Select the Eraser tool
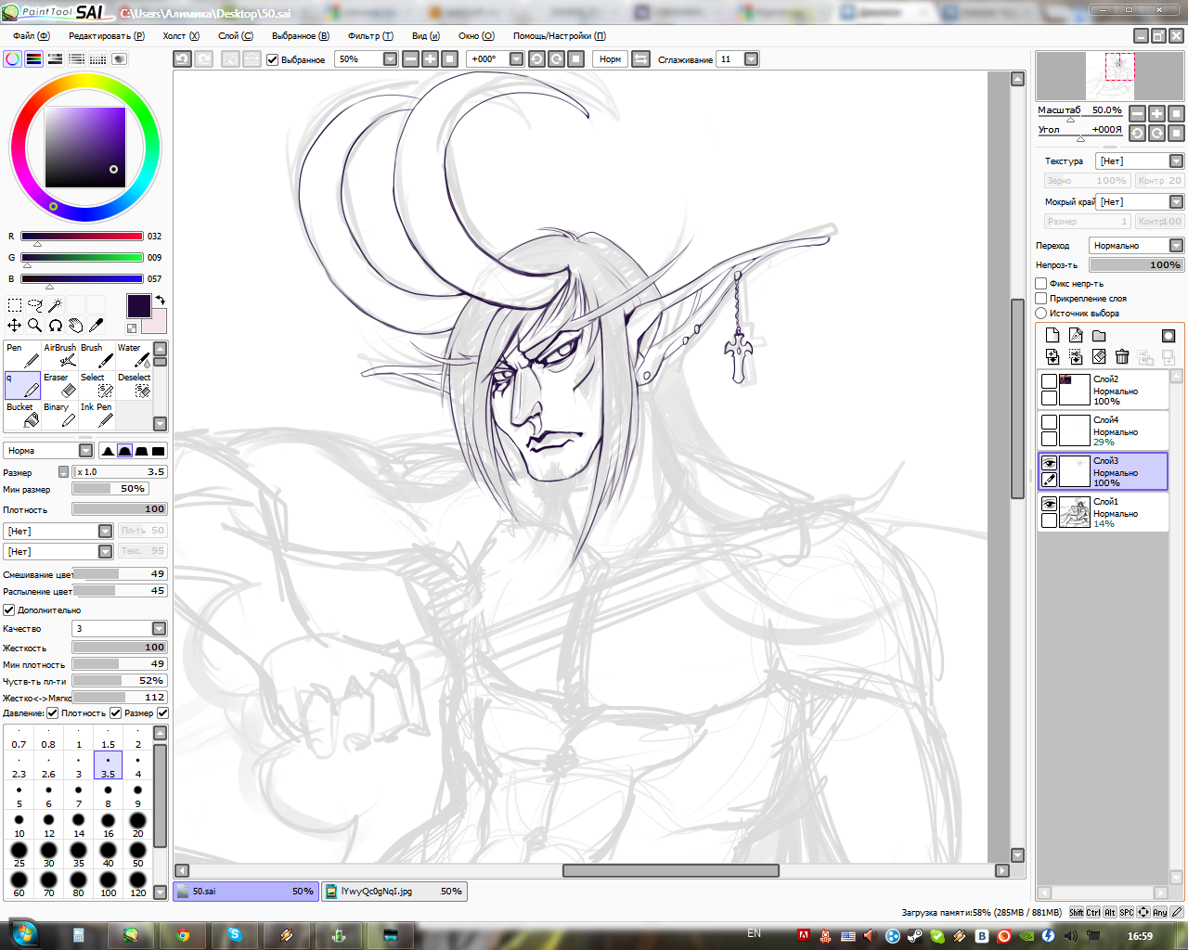The image size is (1188, 950). 59,385
